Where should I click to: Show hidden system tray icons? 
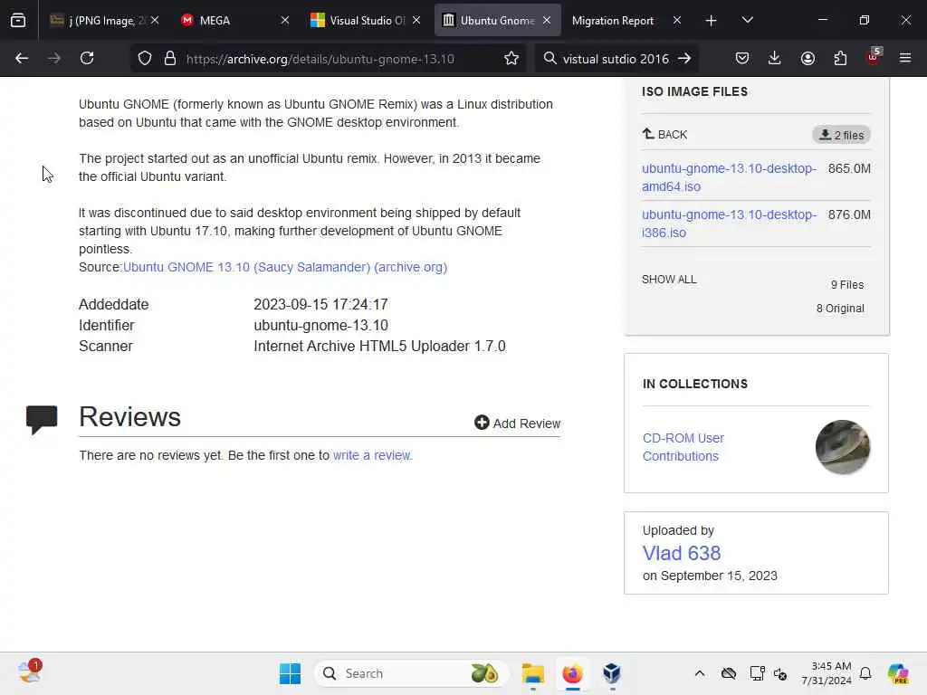pyautogui.click(x=700, y=673)
